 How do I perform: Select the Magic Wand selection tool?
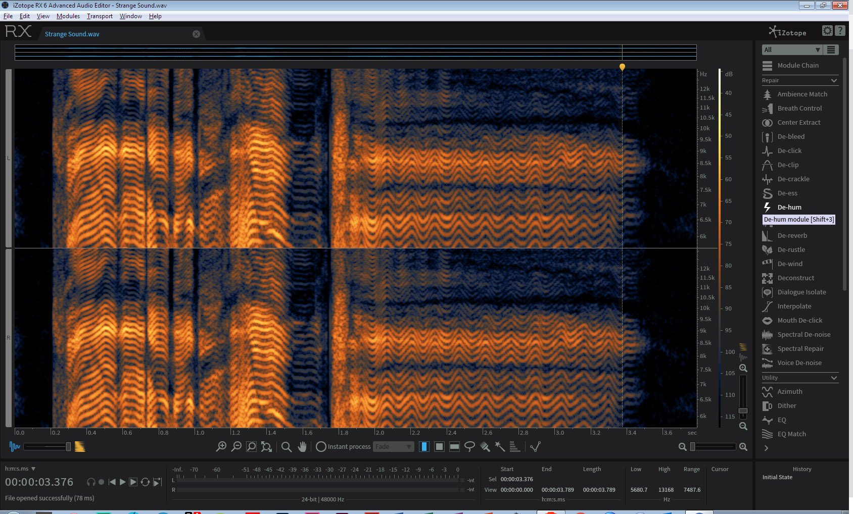point(500,446)
